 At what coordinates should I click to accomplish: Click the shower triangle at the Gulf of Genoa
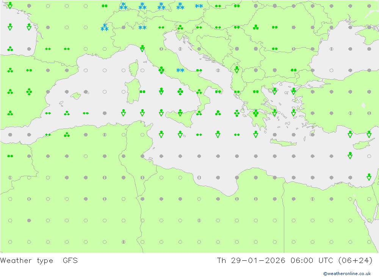(143, 48)
